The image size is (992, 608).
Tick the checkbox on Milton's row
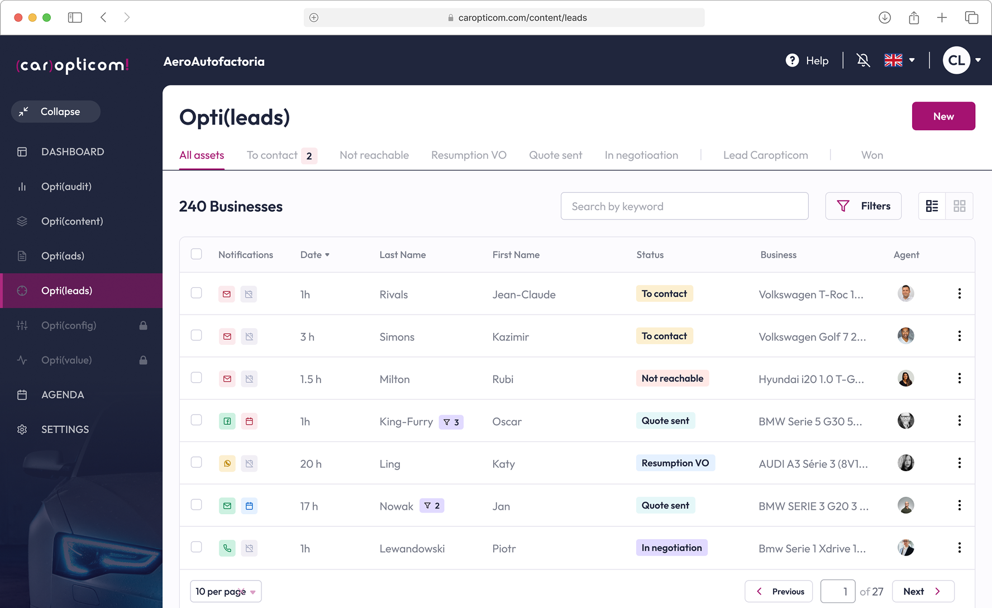coord(196,378)
